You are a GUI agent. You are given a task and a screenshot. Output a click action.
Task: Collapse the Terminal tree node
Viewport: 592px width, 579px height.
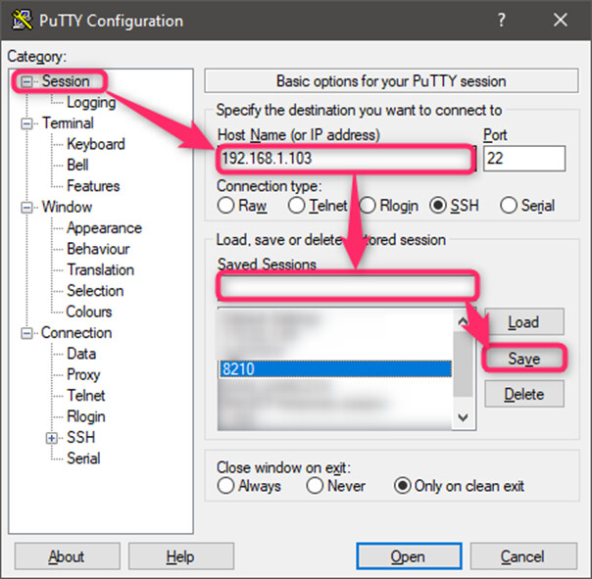click(26, 123)
